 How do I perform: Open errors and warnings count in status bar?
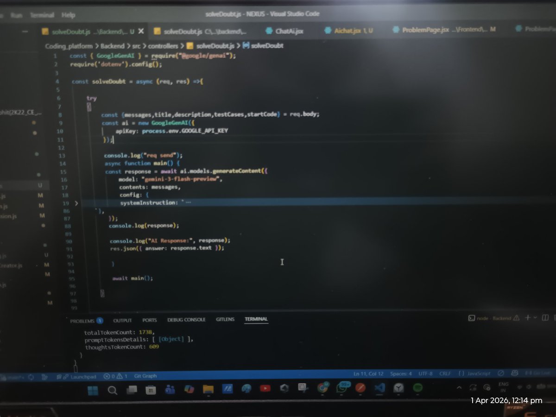point(115,377)
